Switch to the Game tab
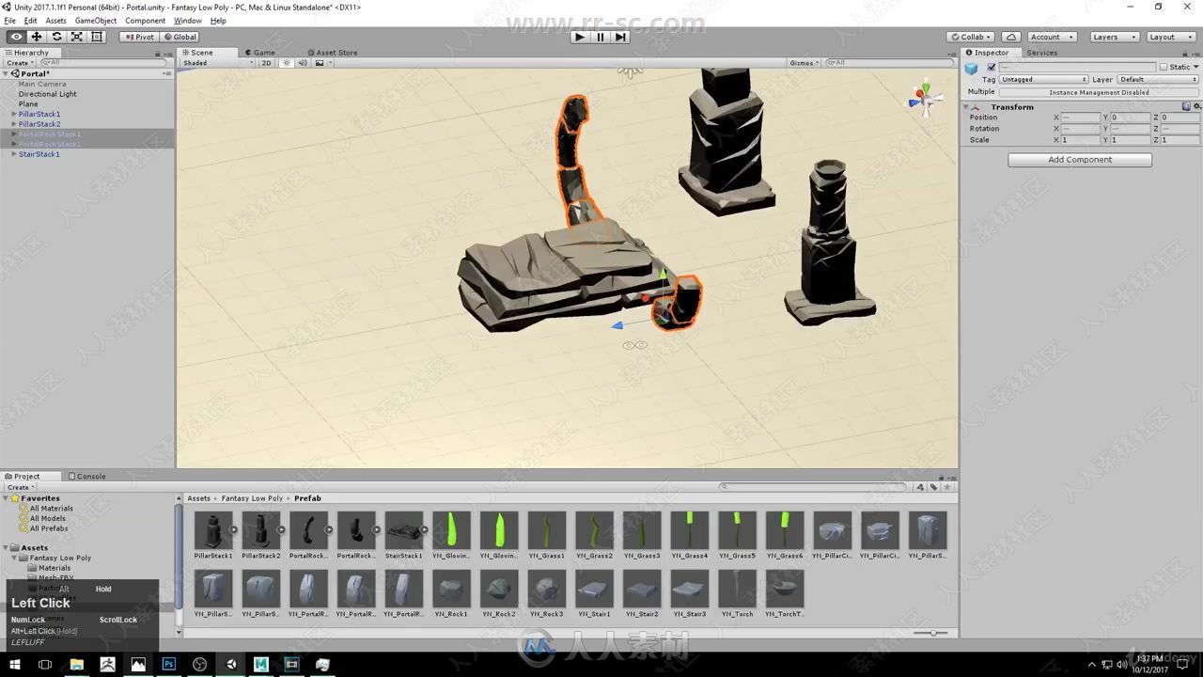The image size is (1203, 677). [x=262, y=53]
